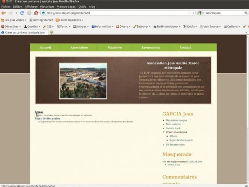This screenshot has height=187, width=249.
Task: Click the browser Forward arrow button
Action: coord(11,13)
